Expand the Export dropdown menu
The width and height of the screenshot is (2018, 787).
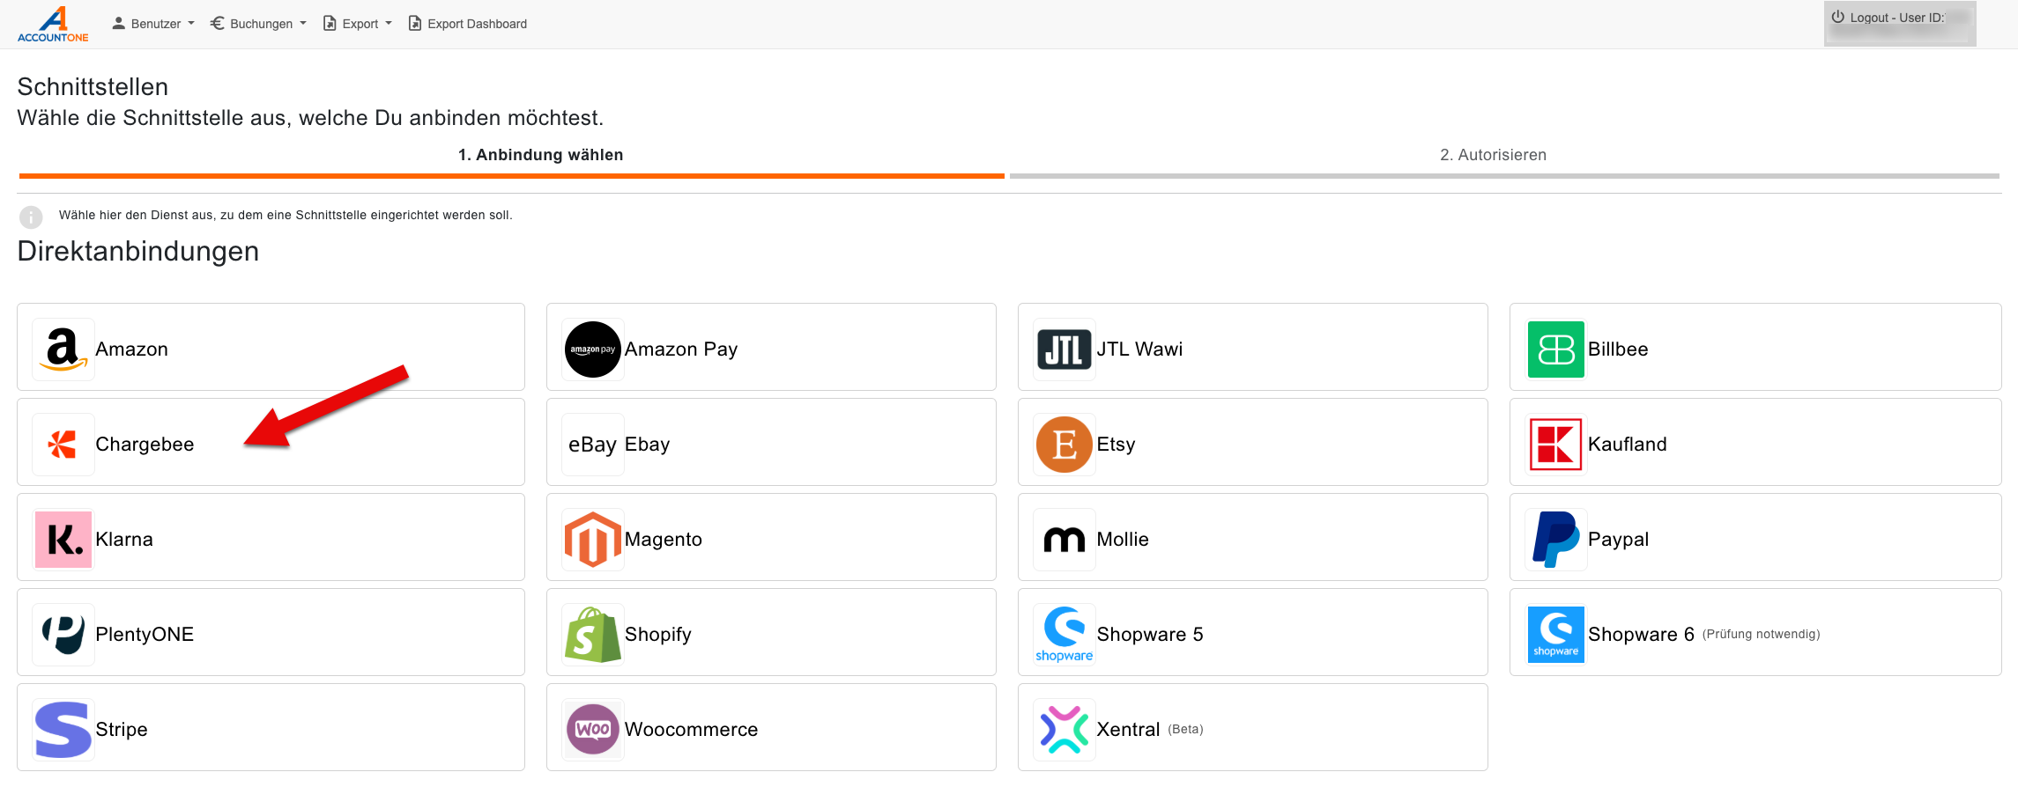pyautogui.click(x=358, y=24)
